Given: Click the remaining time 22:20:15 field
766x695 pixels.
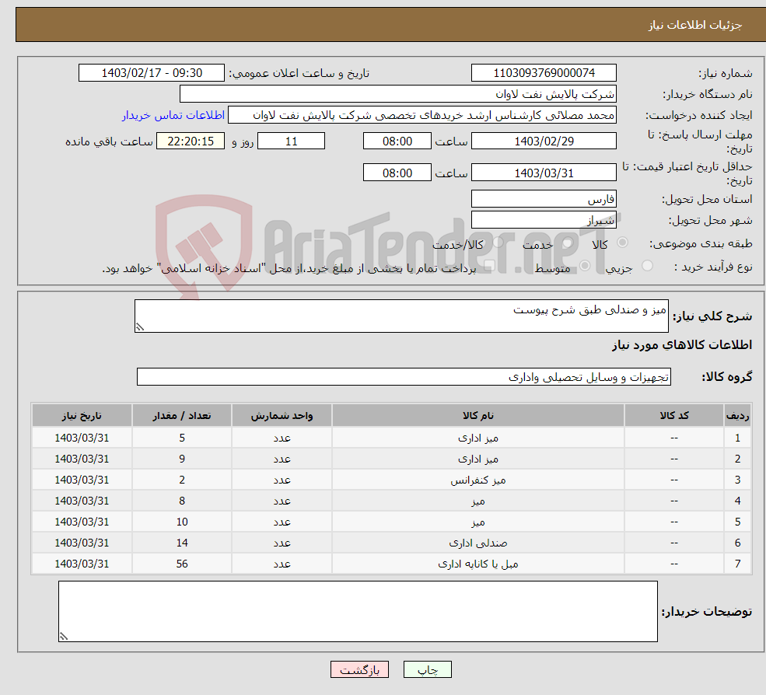Looking at the screenshot, I should coord(191,141).
